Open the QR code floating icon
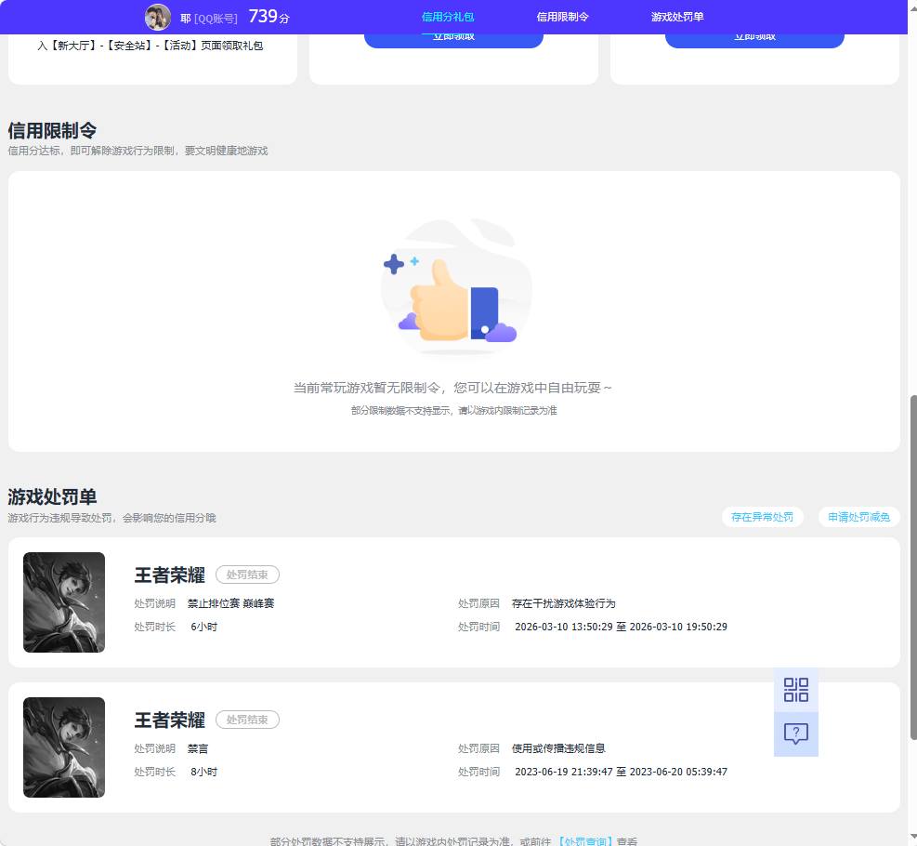The width and height of the screenshot is (917, 846). [x=796, y=690]
